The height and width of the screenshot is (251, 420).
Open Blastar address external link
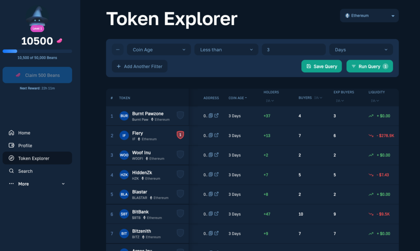tap(217, 194)
